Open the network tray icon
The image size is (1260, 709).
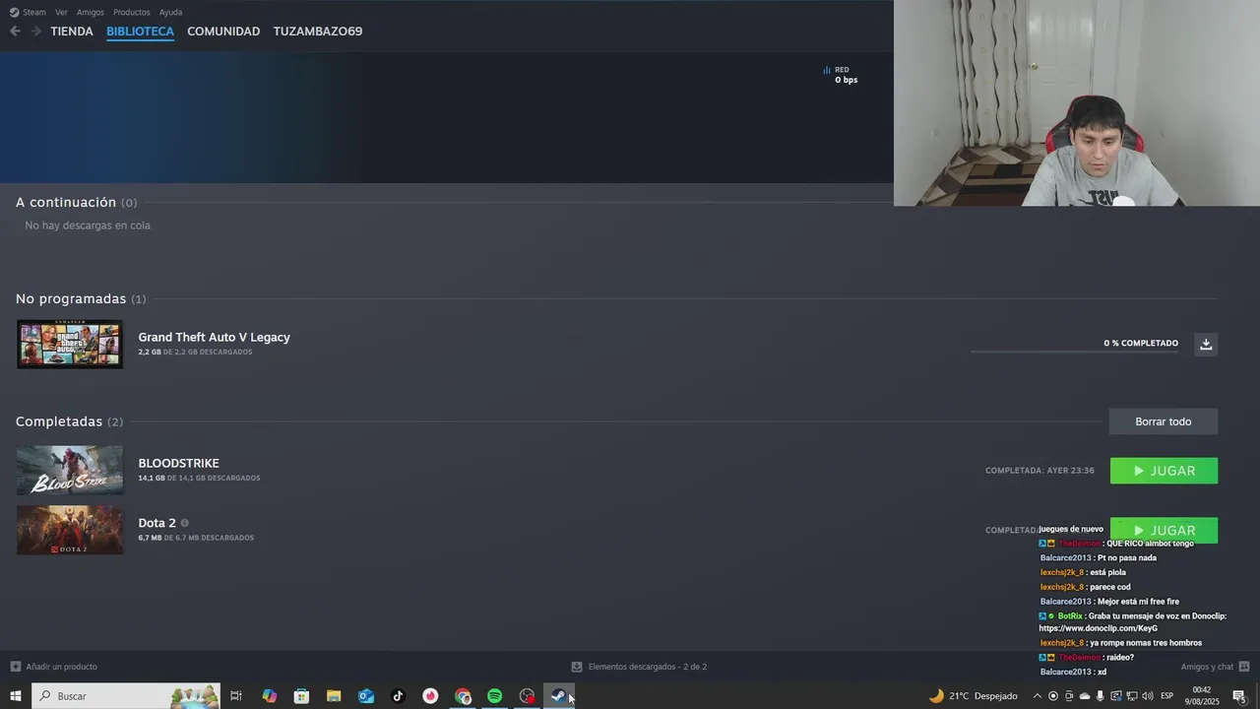[1131, 696]
